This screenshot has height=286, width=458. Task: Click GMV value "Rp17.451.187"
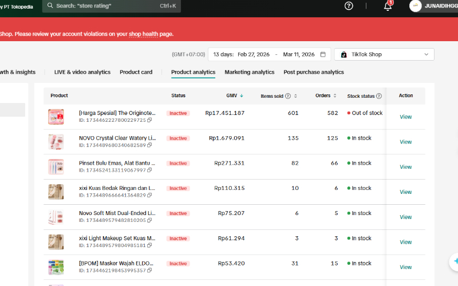tap(224, 113)
